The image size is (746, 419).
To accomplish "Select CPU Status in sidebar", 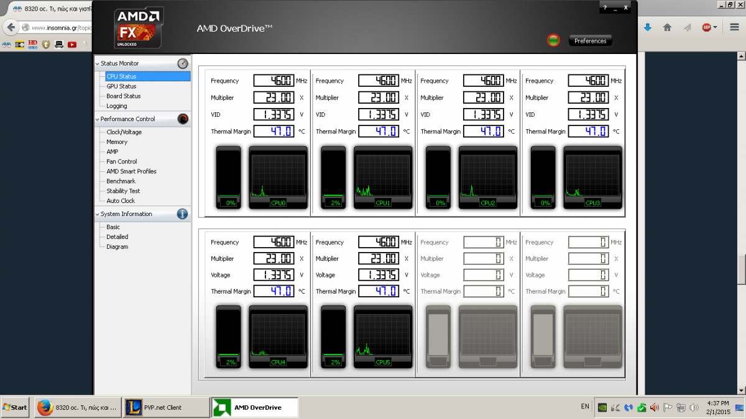I will [147, 76].
